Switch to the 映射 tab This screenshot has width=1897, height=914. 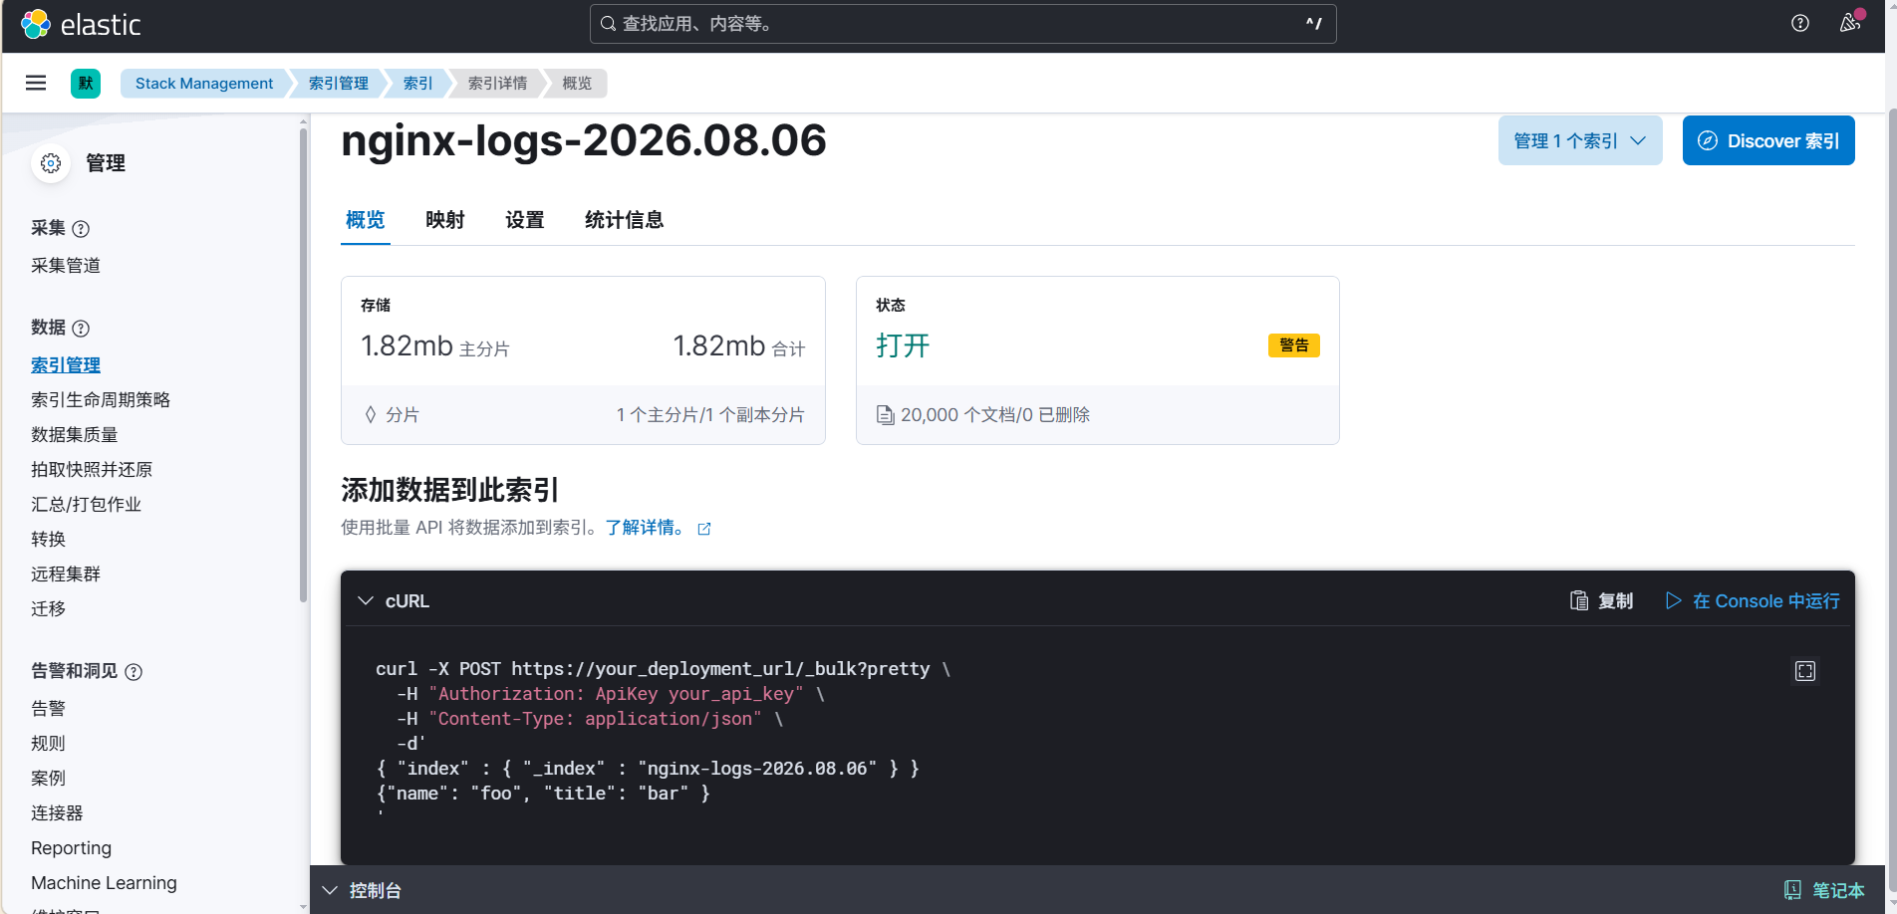pos(445,220)
